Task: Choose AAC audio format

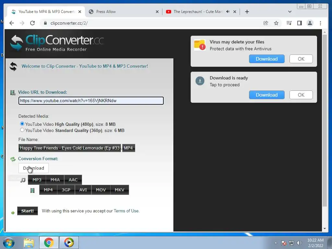Action: (73, 180)
